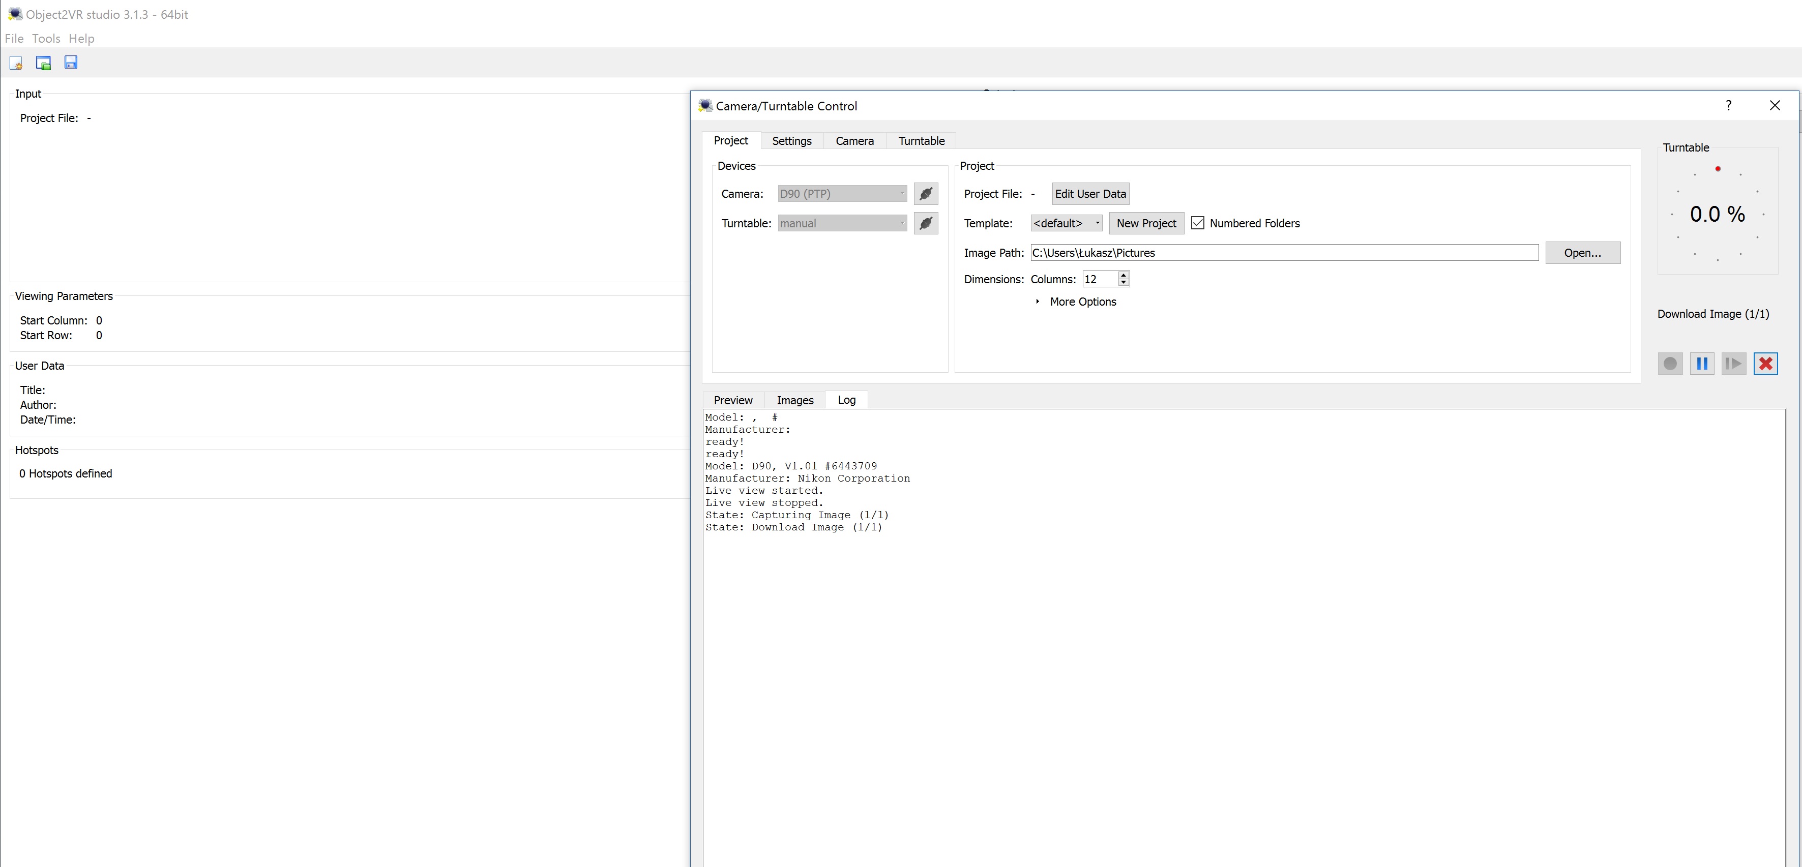Open the Tools menu
Viewport: 1802px width, 867px height.
[x=46, y=39]
